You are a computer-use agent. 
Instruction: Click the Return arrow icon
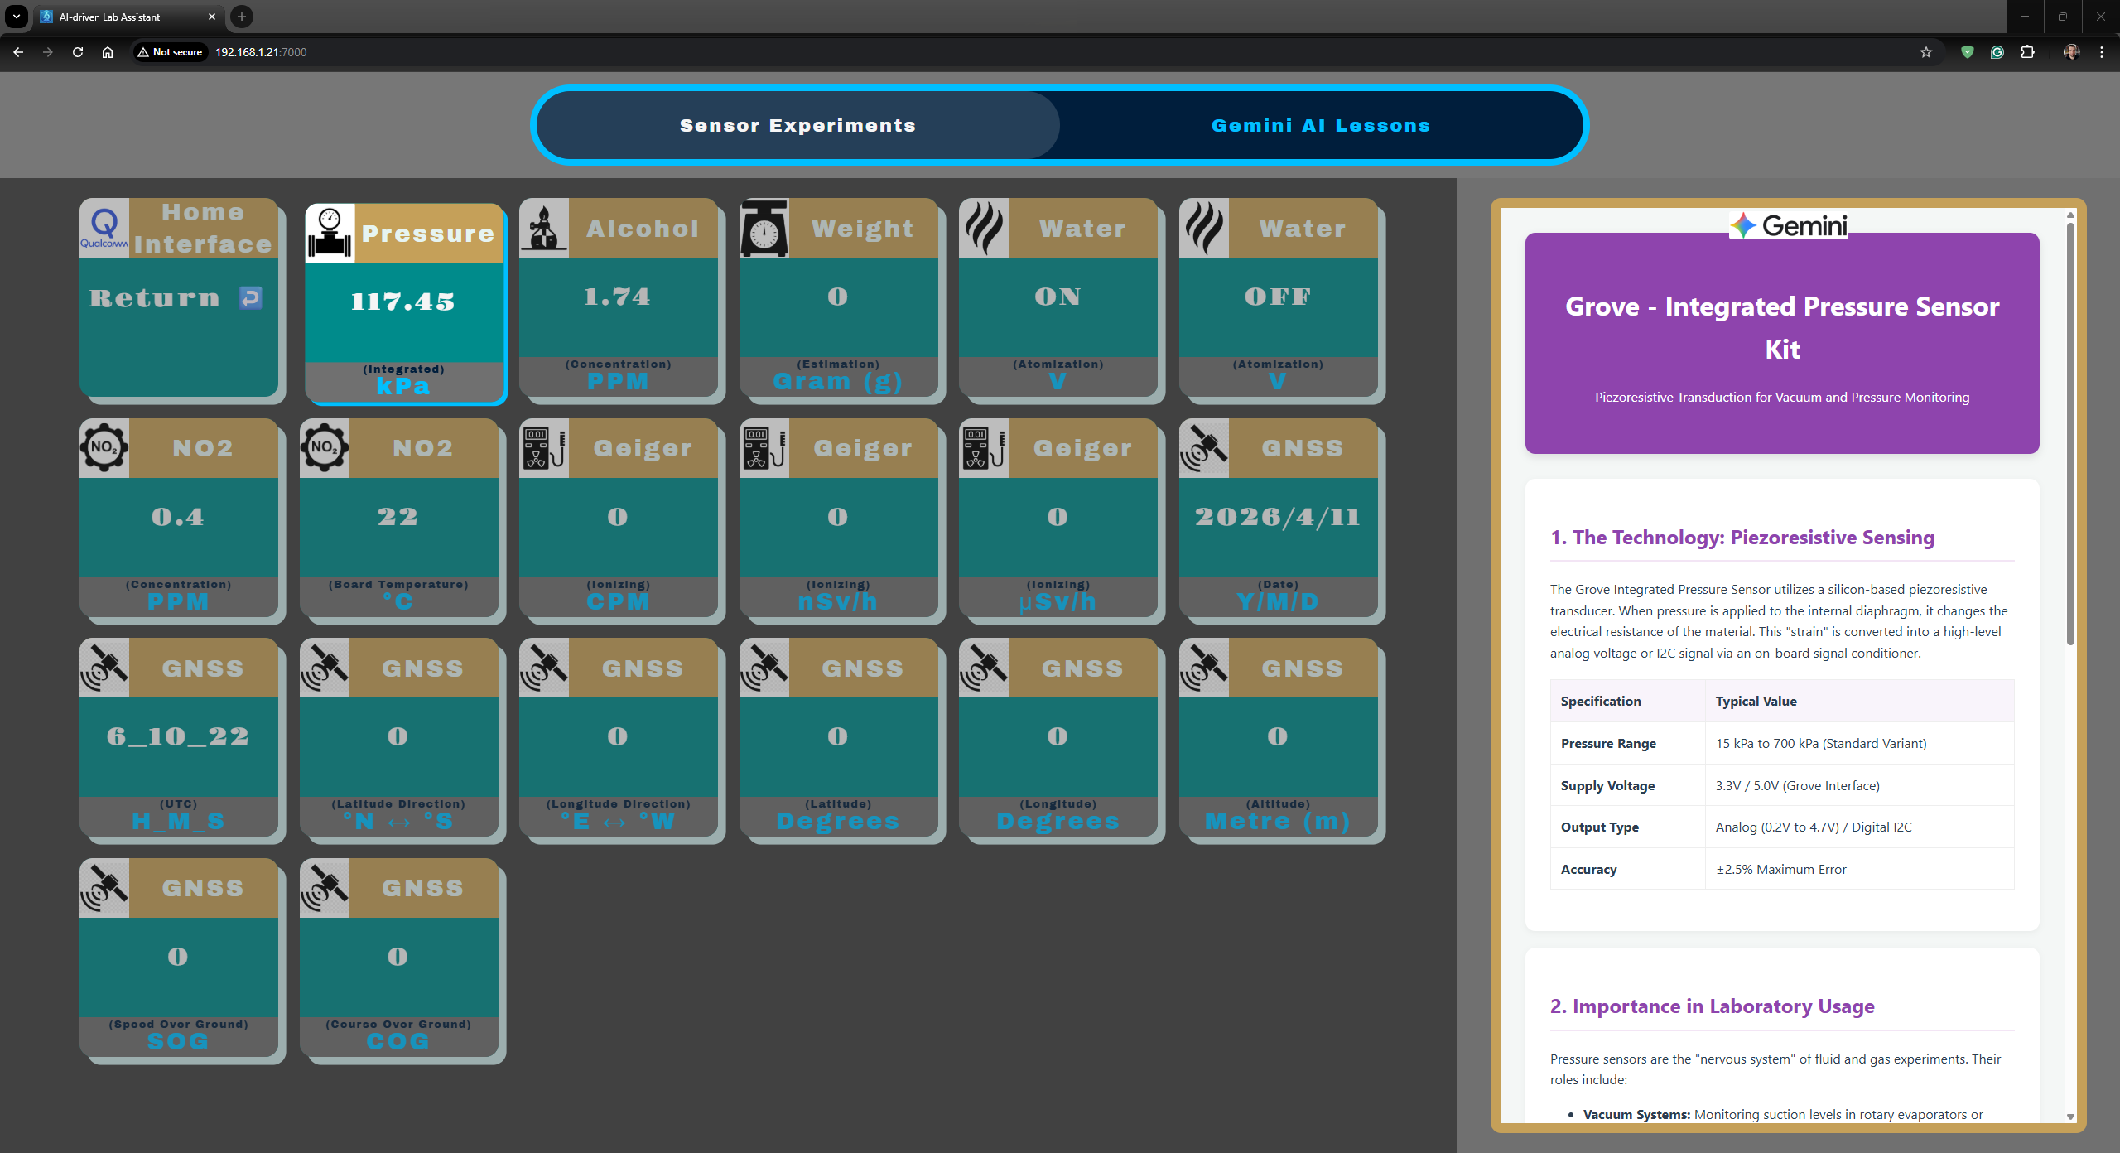[x=250, y=297]
